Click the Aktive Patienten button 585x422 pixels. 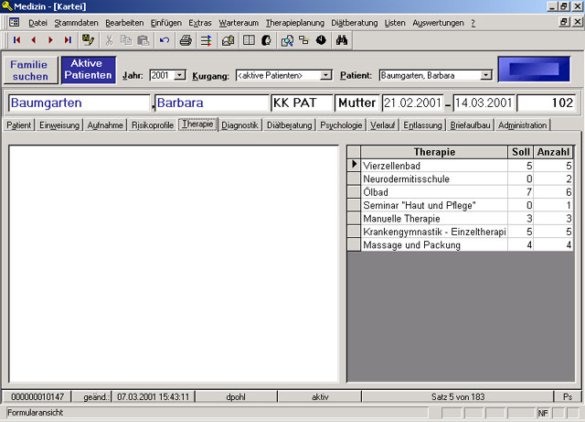click(88, 70)
